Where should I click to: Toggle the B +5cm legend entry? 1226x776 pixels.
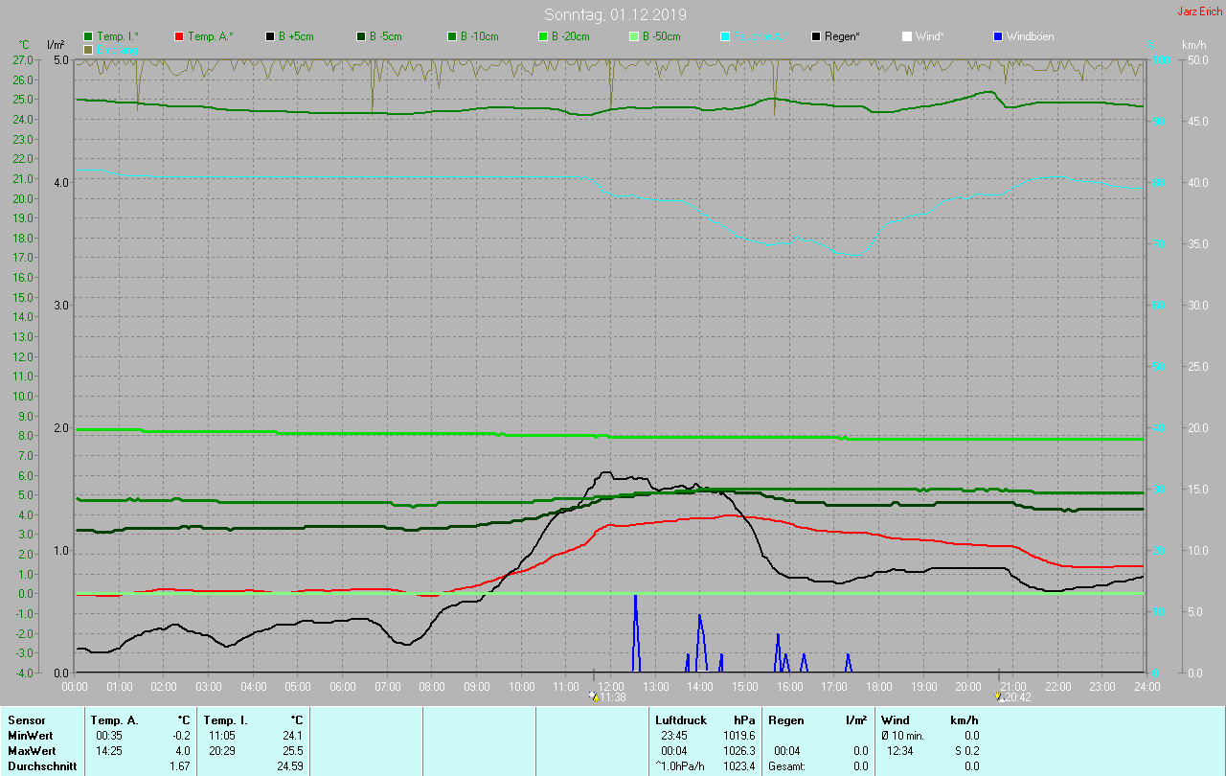click(297, 36)
